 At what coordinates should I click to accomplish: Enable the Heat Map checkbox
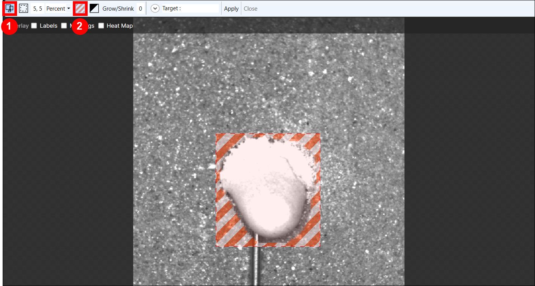click(x=101, y=26)
